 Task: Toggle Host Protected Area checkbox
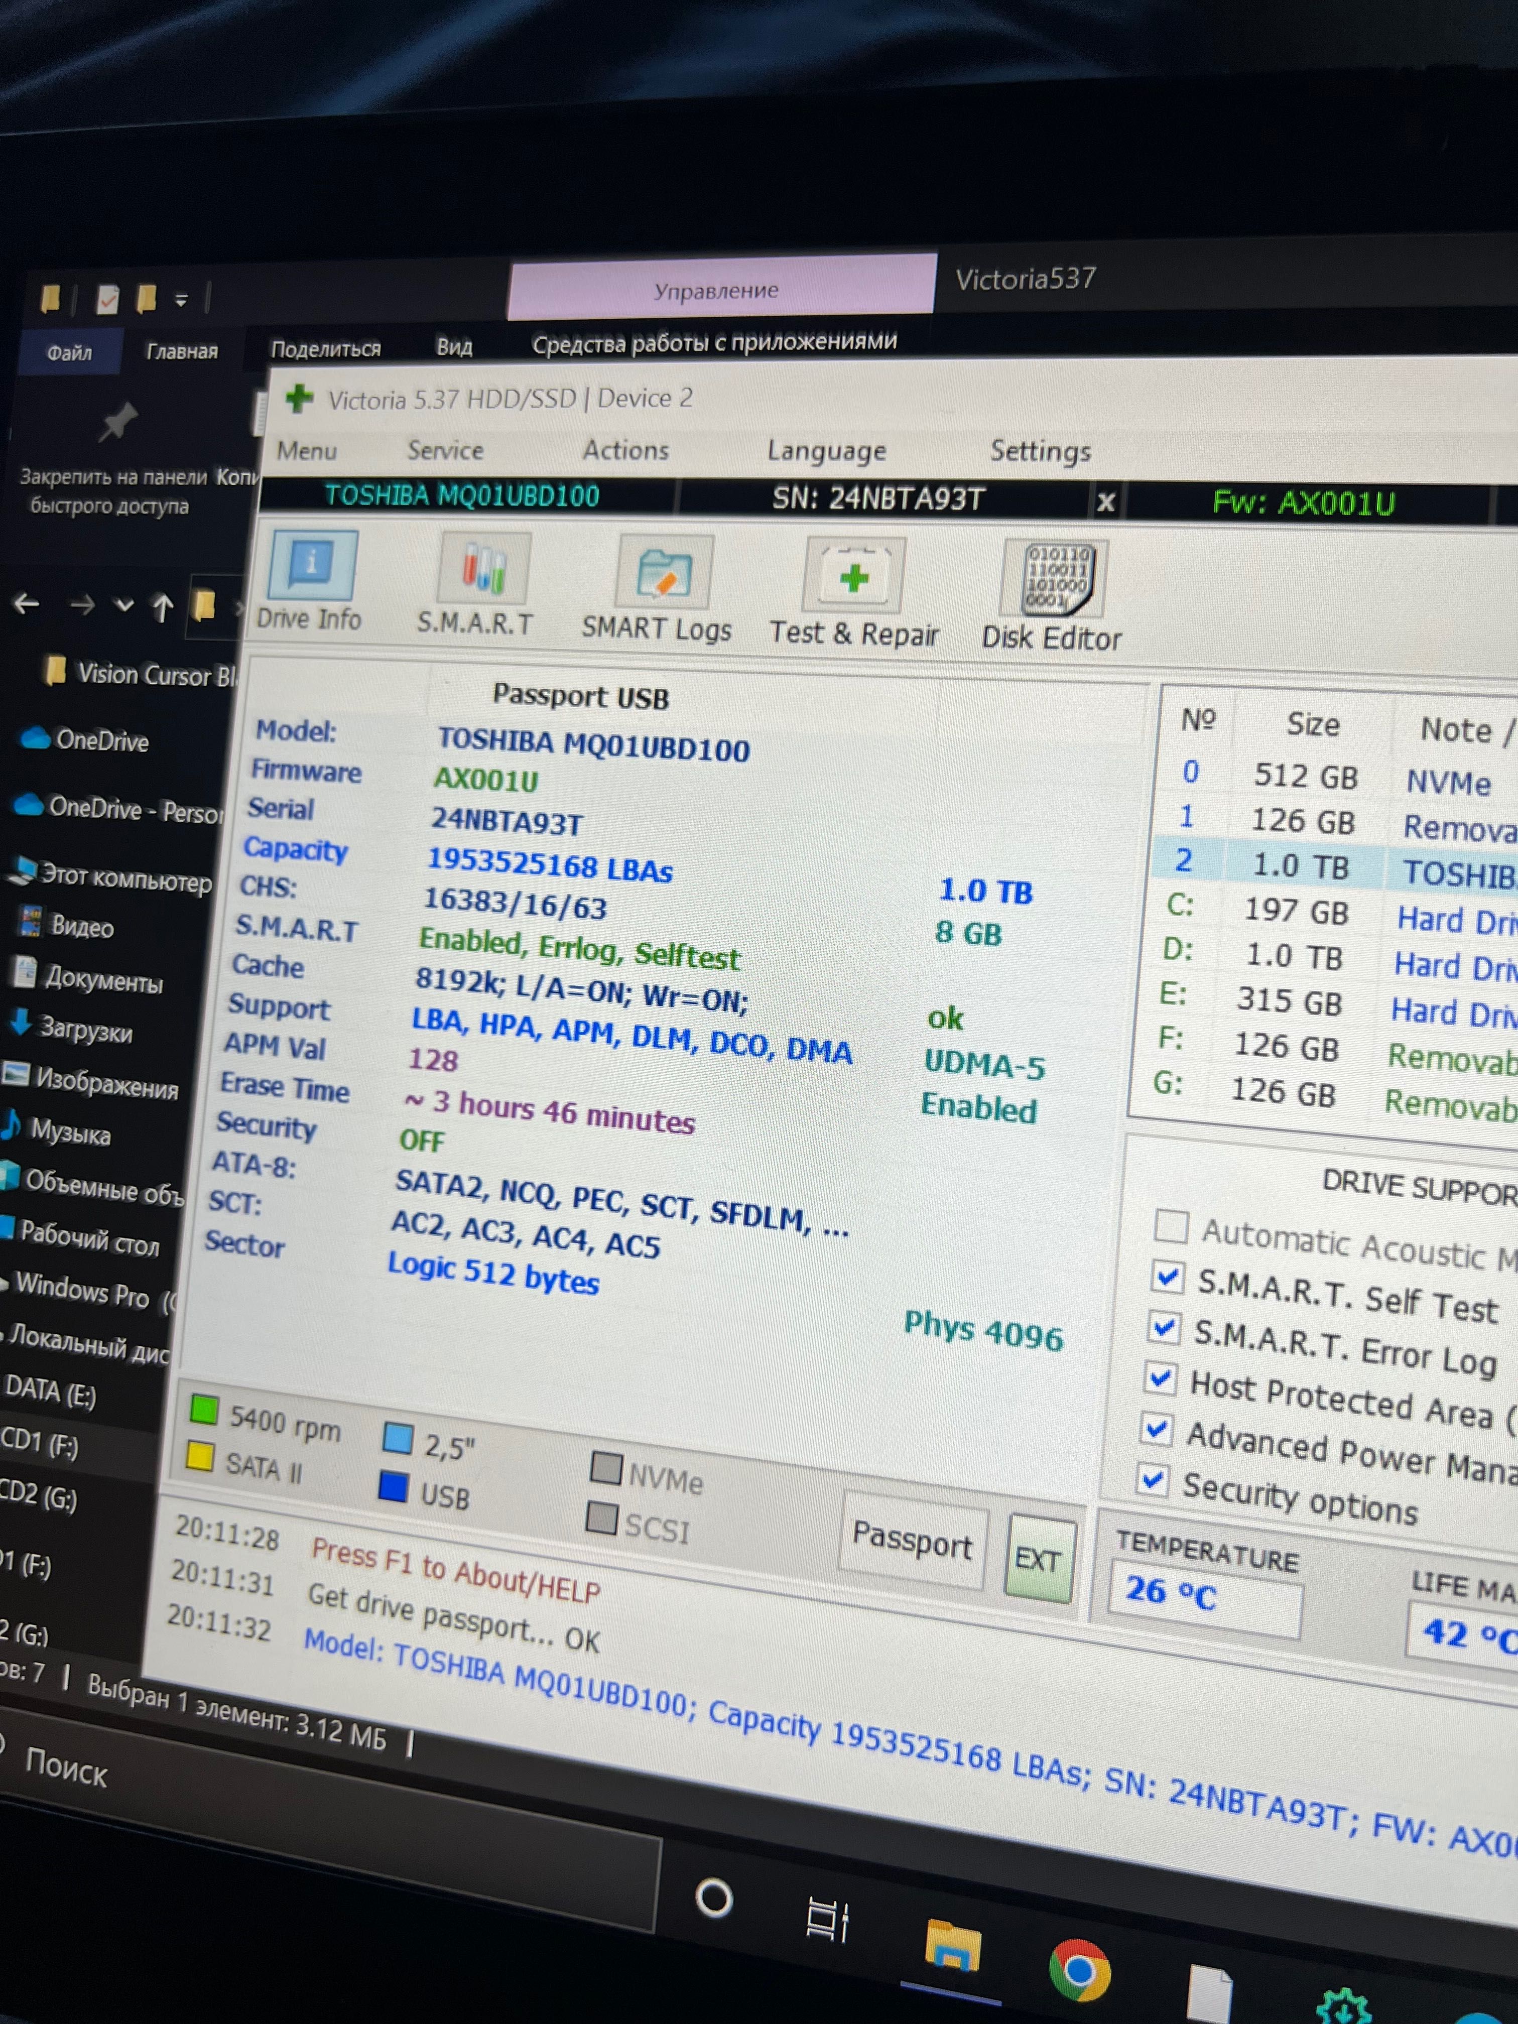click(x=1160, y=1377)
